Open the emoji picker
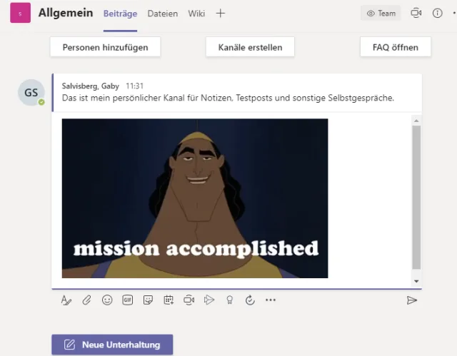457x356 pixels. coord(107,300)
